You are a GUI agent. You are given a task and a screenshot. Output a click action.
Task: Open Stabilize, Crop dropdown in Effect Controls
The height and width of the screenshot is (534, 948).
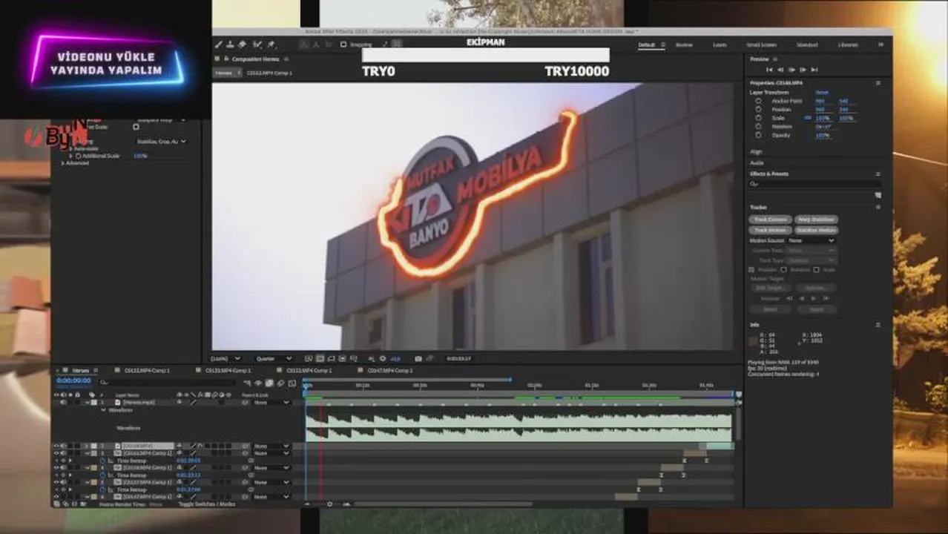pos(161,141)
